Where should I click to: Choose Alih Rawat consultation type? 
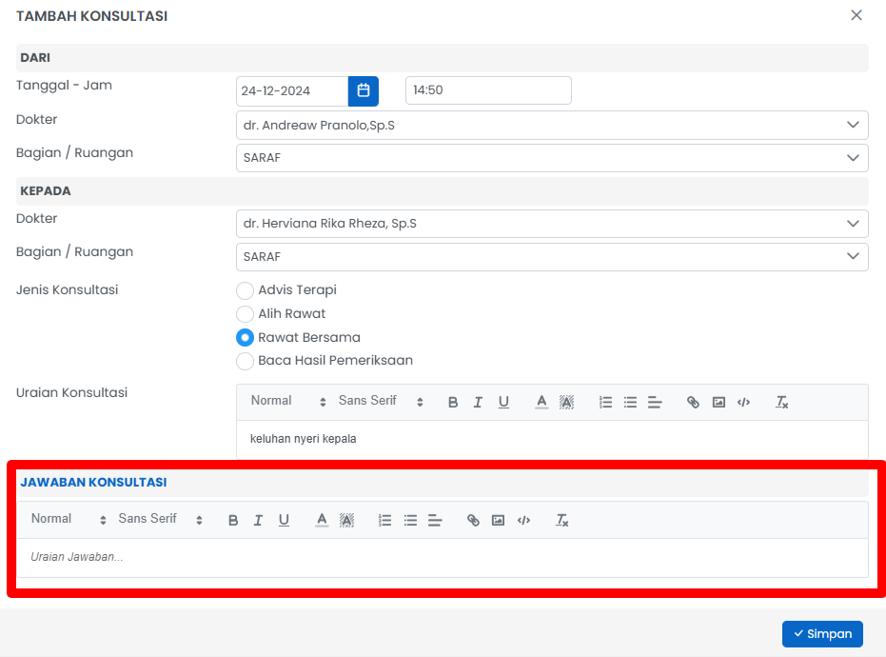pyautogui.click(x=246, y=313)
